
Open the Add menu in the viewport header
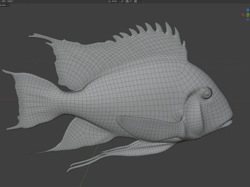click(x=4, y=1)
